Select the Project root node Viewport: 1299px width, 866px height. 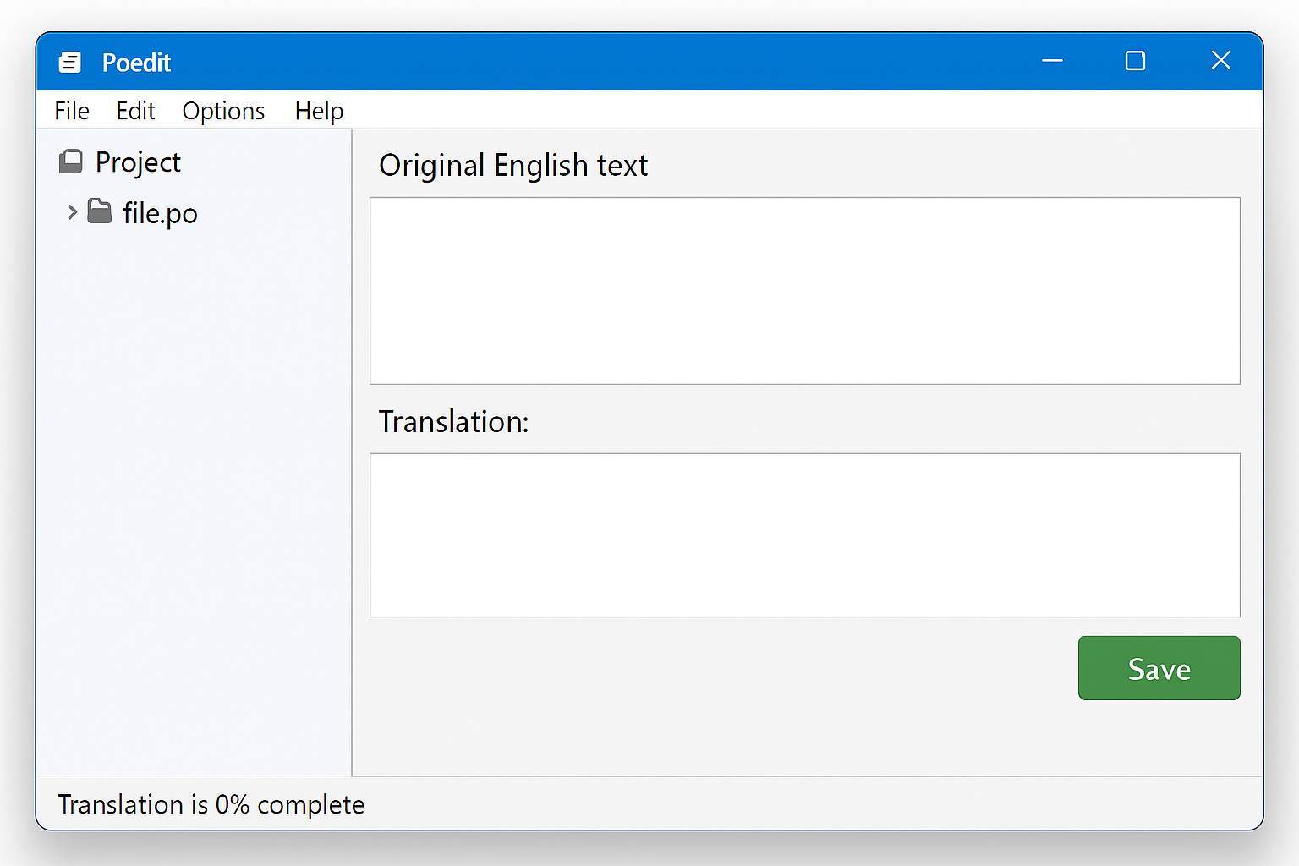tap(138, 162)
